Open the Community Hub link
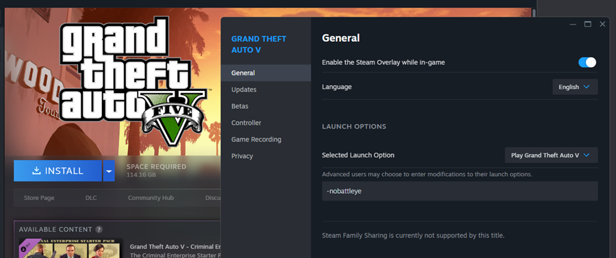This screenshot has height=258, width=616. tap(151, 198)
